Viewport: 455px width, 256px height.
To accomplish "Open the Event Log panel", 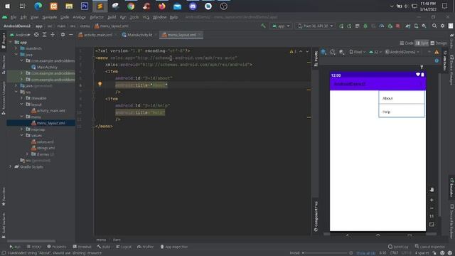I will pos(398,247).
